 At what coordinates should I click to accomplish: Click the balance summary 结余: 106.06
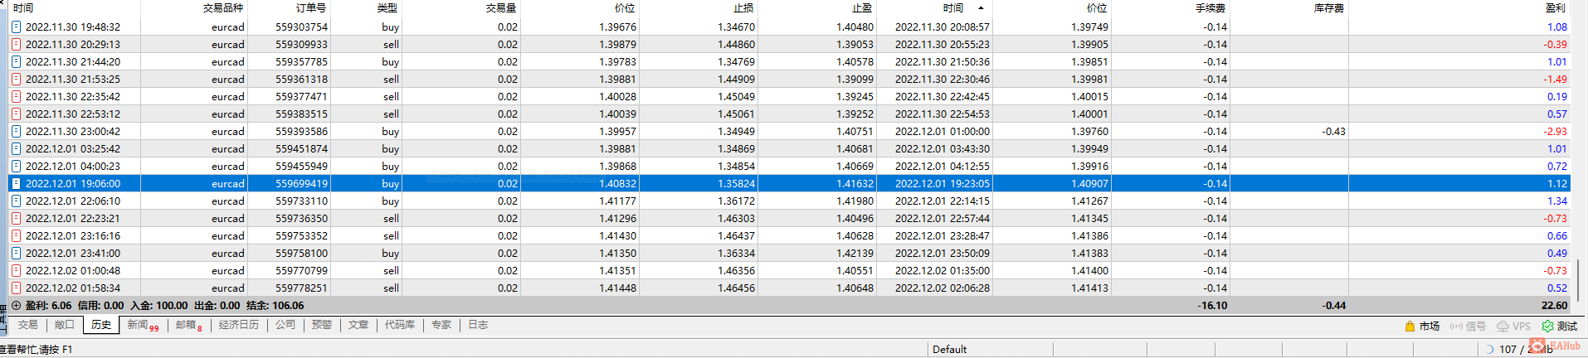275,305
